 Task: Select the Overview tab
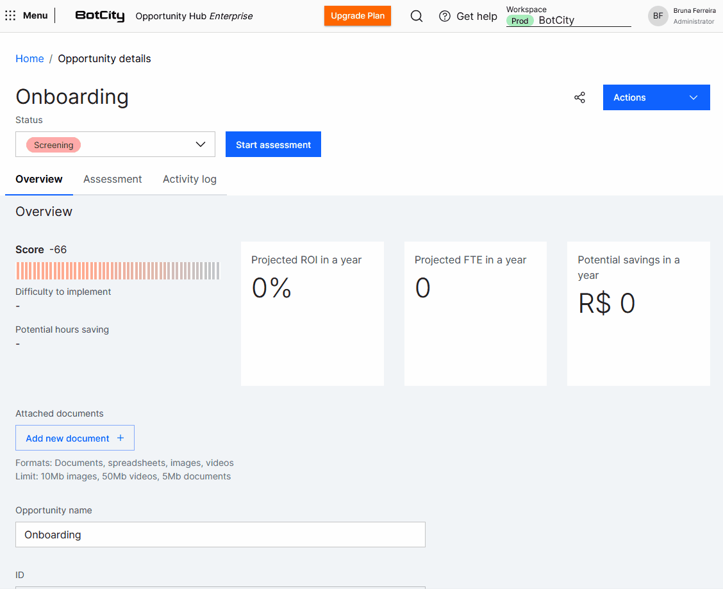(39, 179)
